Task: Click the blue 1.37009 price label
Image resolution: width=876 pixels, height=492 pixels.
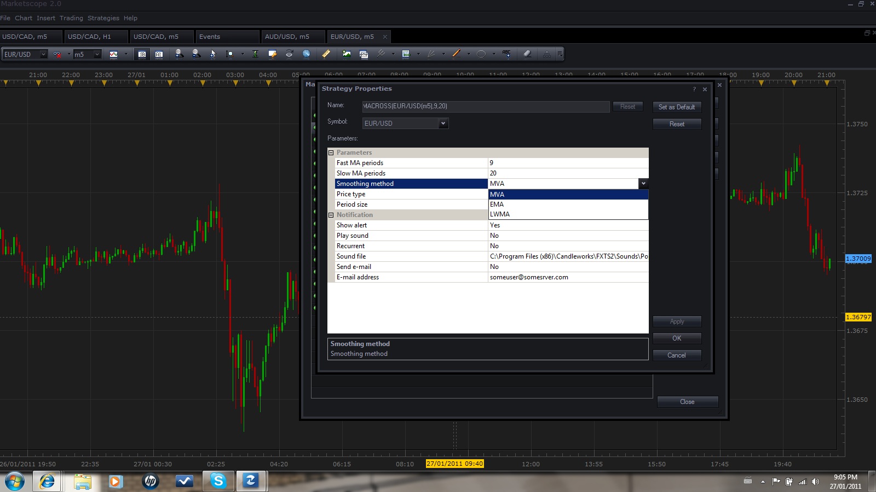Action: click(x=858, y=259)
